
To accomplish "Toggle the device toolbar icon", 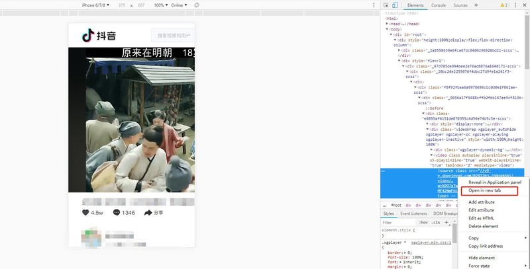I will point(395,5).
